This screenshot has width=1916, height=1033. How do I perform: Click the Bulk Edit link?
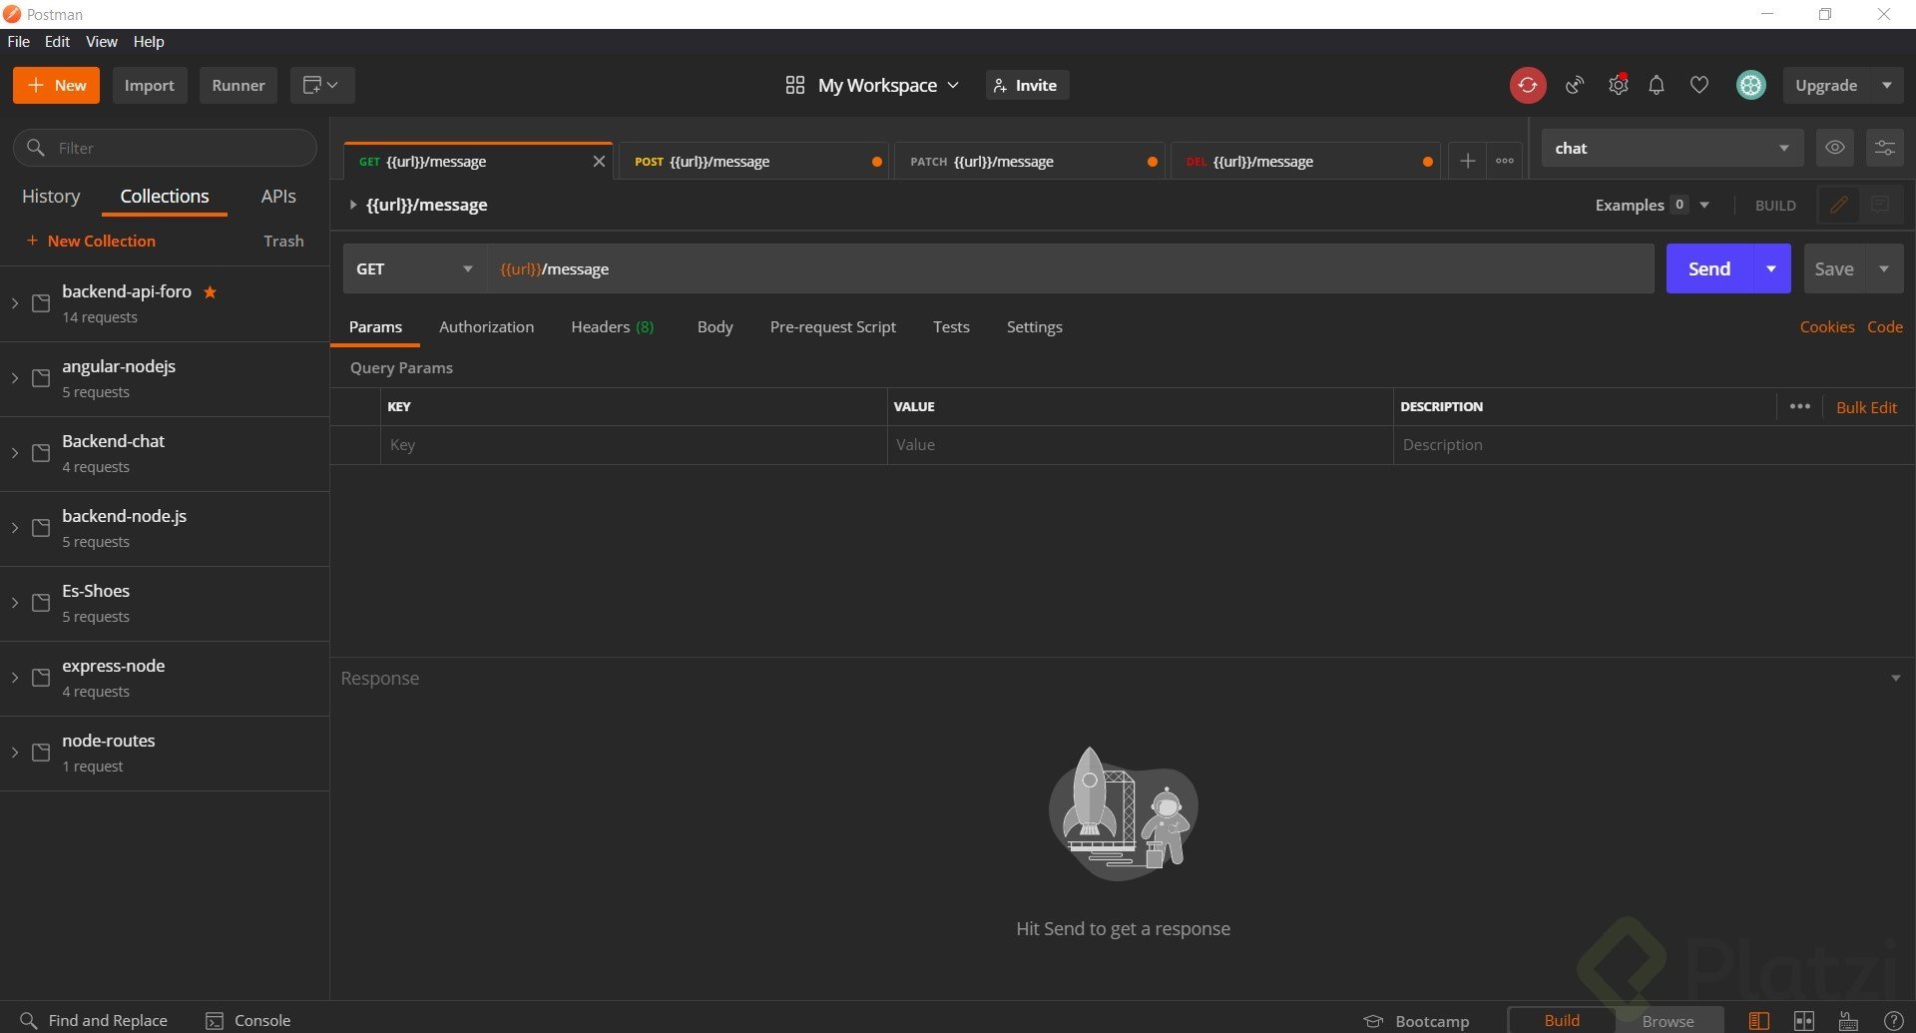[1866, 407]
